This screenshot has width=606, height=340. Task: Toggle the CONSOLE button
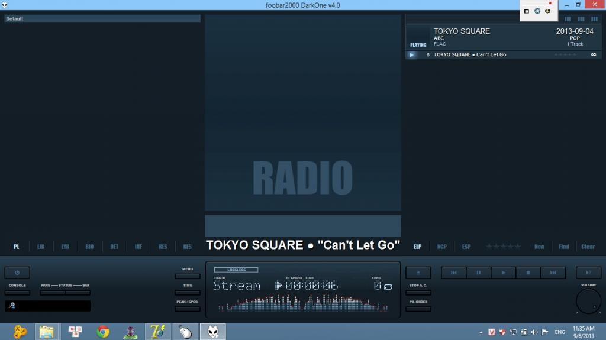[x=17, y=293]
